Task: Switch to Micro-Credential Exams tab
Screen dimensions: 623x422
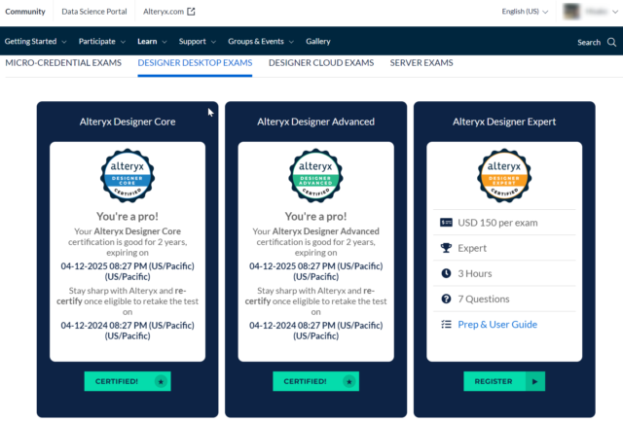Action: pos(63,63)
